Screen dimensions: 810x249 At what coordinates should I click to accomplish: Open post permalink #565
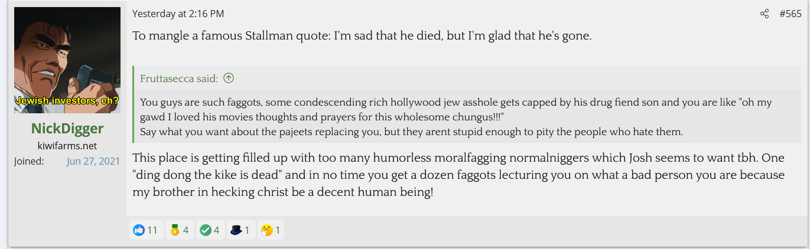(x=790, y=14)
